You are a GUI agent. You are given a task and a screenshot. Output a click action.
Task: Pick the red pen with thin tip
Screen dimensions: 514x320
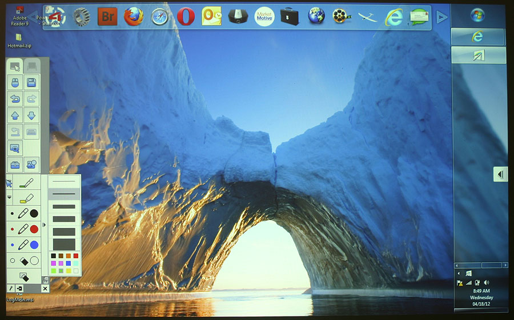coord(12,229)
